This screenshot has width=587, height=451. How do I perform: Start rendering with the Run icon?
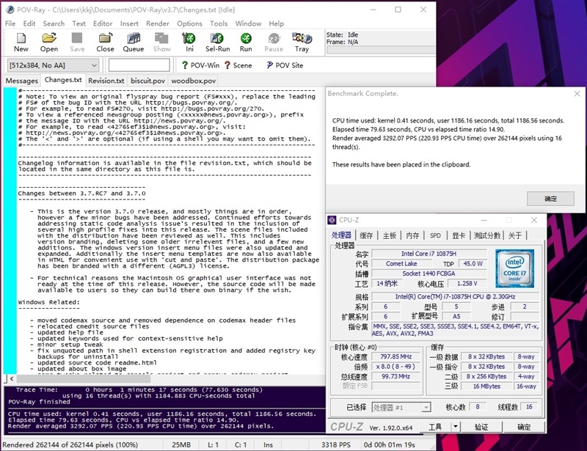point(246,42)
